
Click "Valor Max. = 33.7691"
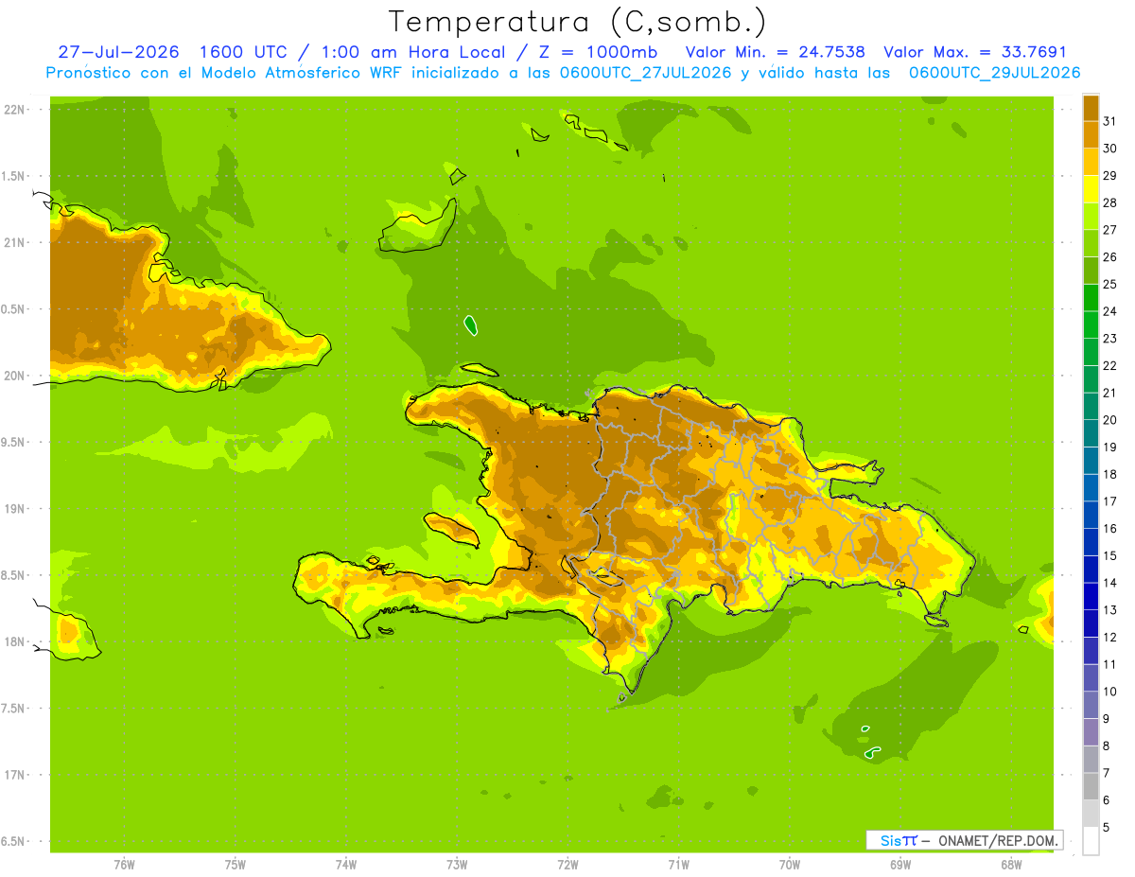(975, 52)
